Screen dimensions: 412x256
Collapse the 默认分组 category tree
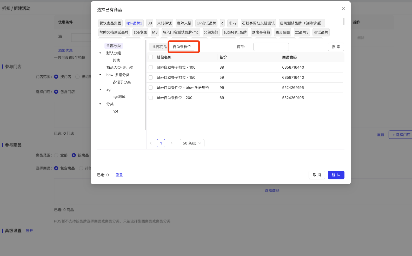click(100, 53)
